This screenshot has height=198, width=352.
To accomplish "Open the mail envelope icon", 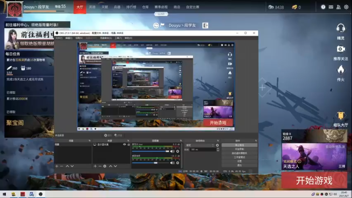I will pos(331,7).
